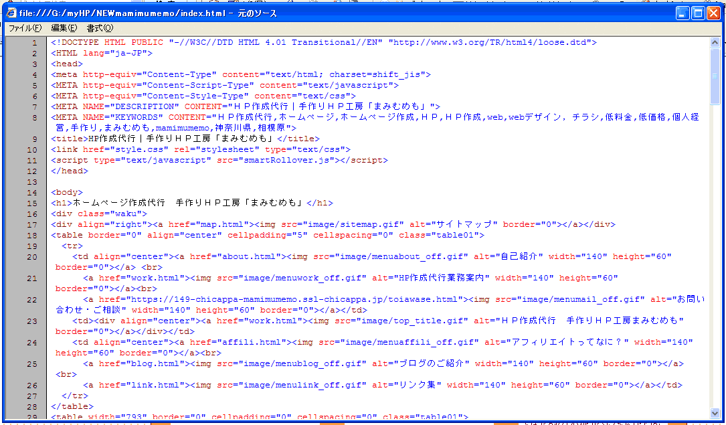
Task: Click the "about.html" link text in the code
Action: point(230,256)
